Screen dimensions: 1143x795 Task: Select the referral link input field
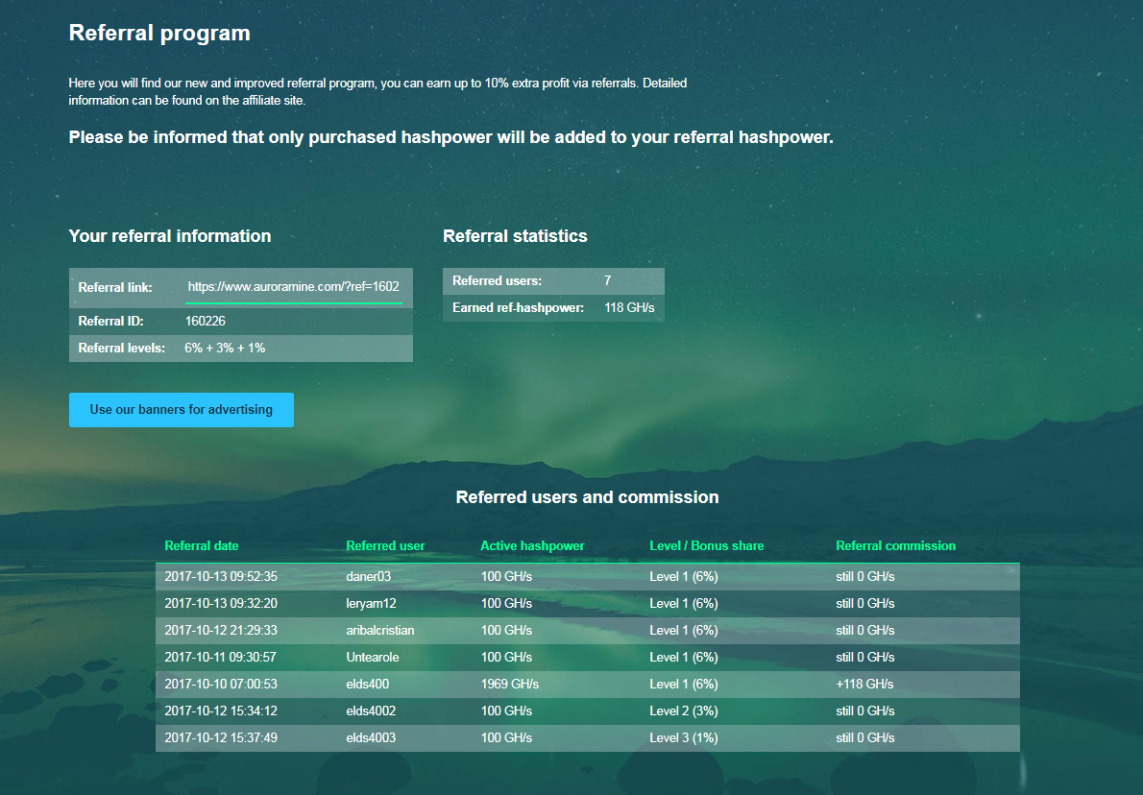coord(293,287)
